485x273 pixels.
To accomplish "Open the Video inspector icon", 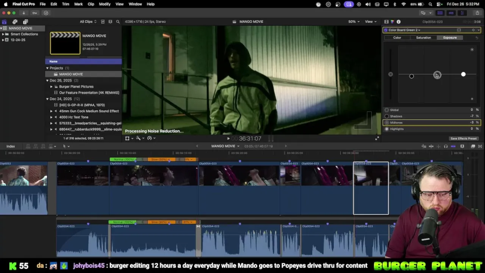I will (386, 22).
